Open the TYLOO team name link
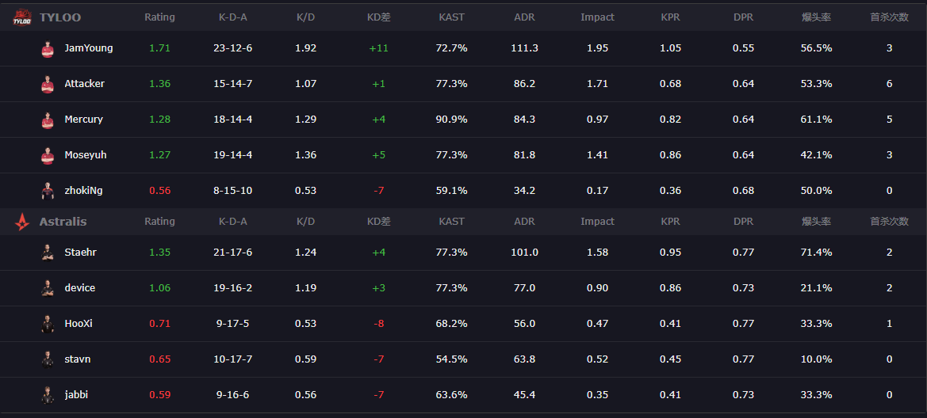The image size is (927, 418). pos(60,17)
